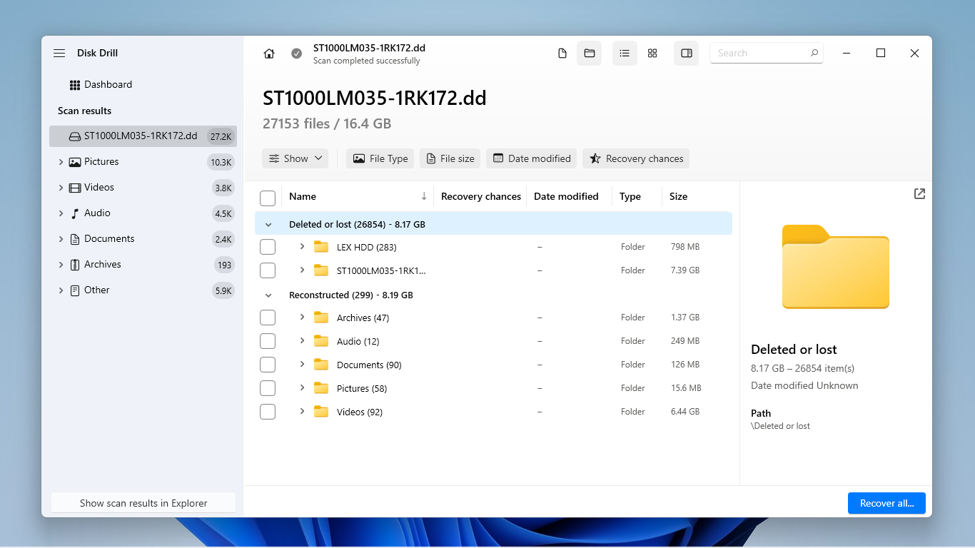Open the Documents sidebar category
The height and width of the screenshot is (548, 975).
pyautogui.click(x=143, y=239)
